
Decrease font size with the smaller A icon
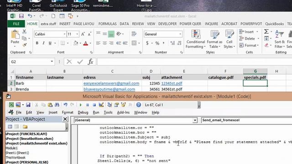[x=89, y=34]
